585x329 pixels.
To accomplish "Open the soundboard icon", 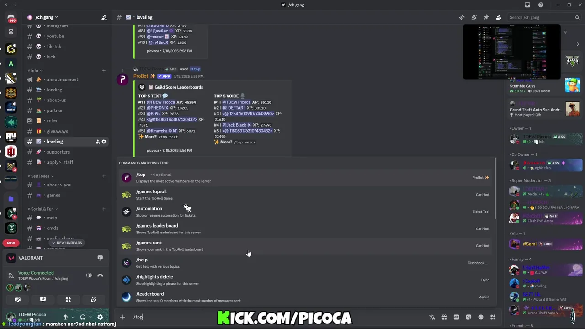I will coord(93,300).
